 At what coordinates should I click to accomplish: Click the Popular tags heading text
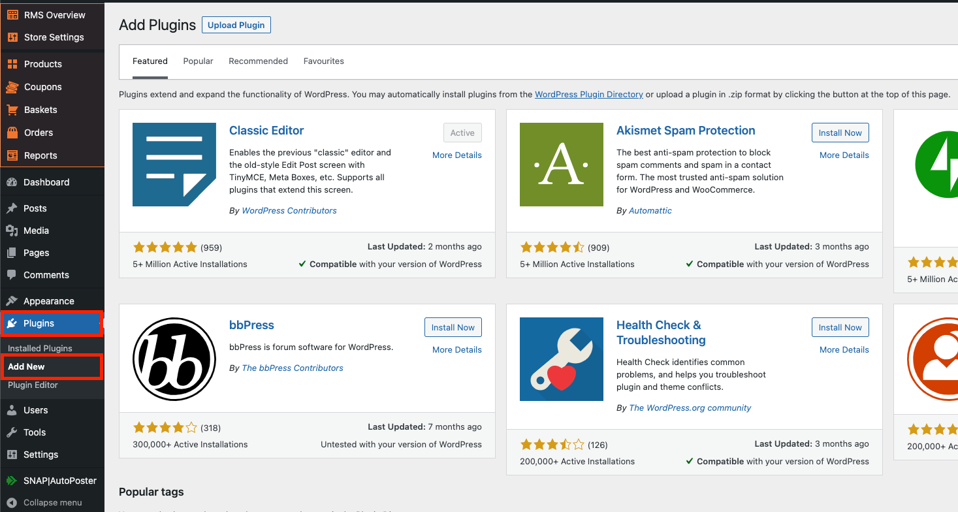152,492
